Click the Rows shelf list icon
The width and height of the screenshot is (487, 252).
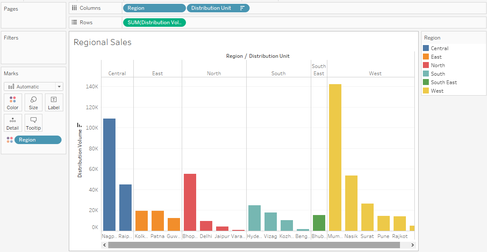(x=75, y=23)
